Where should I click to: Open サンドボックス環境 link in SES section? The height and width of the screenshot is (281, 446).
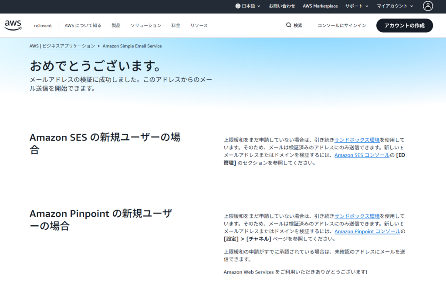point(357,140)
